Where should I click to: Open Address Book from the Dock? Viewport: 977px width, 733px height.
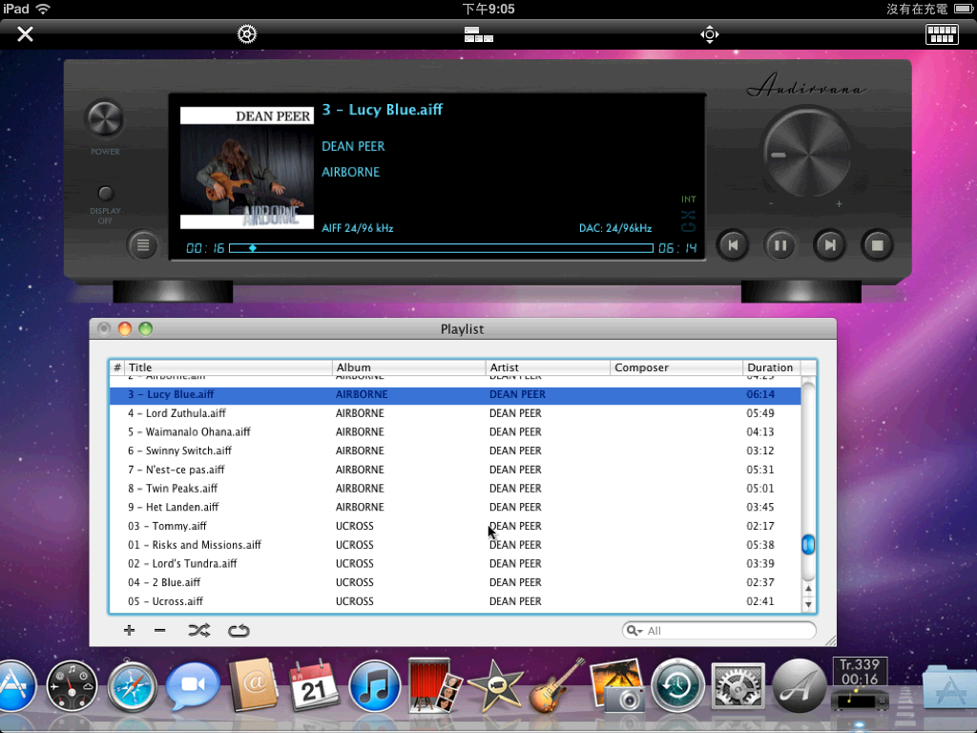coord(253,685)
